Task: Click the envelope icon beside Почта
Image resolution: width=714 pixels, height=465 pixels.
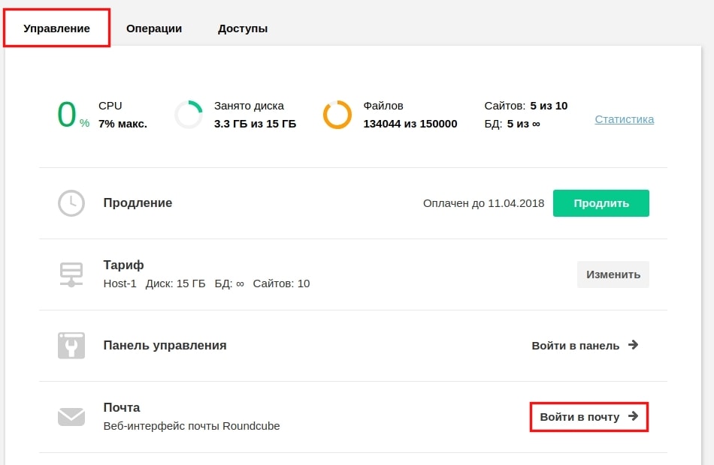Action: pos(71,417)
